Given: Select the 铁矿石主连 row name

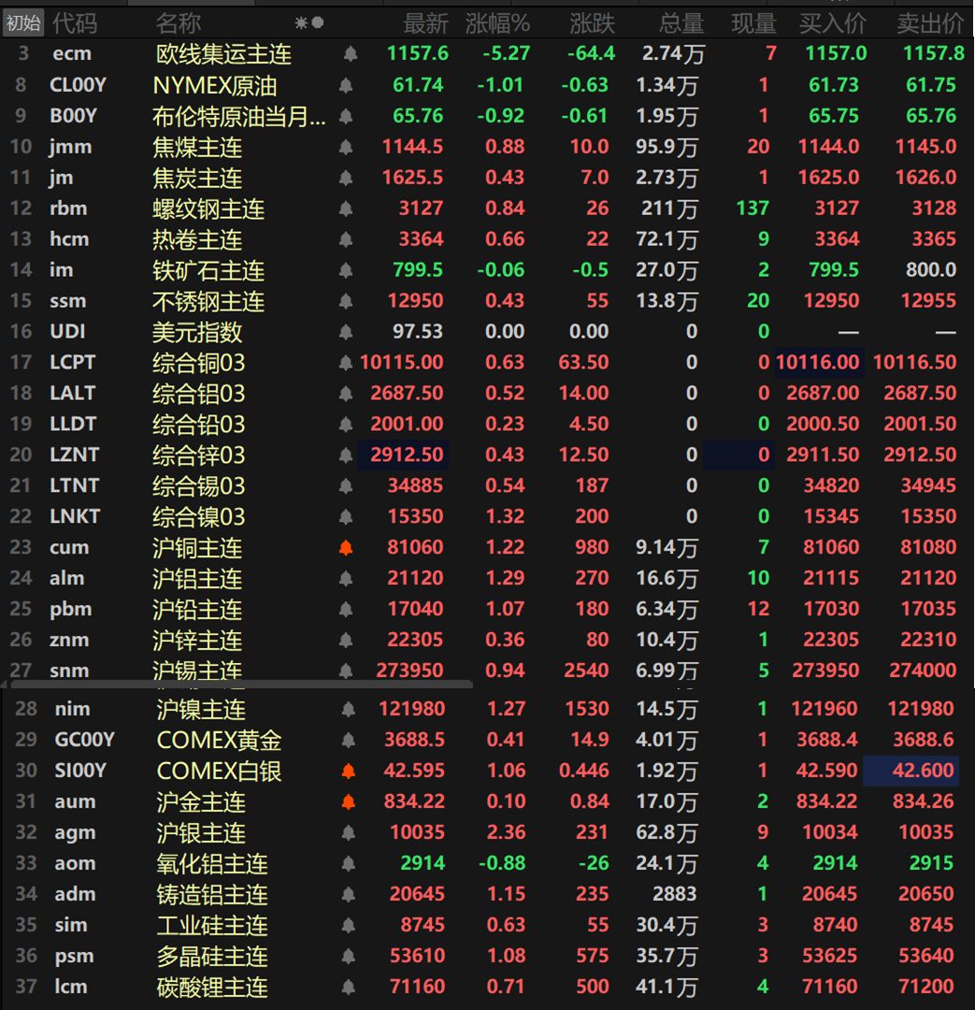Looking at the screenshot, I should click(x=208, y=270).
